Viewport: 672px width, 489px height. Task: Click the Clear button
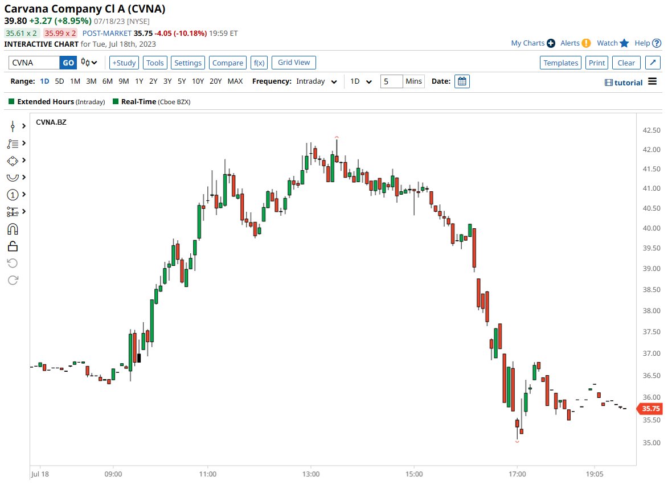tap(626, 63)
